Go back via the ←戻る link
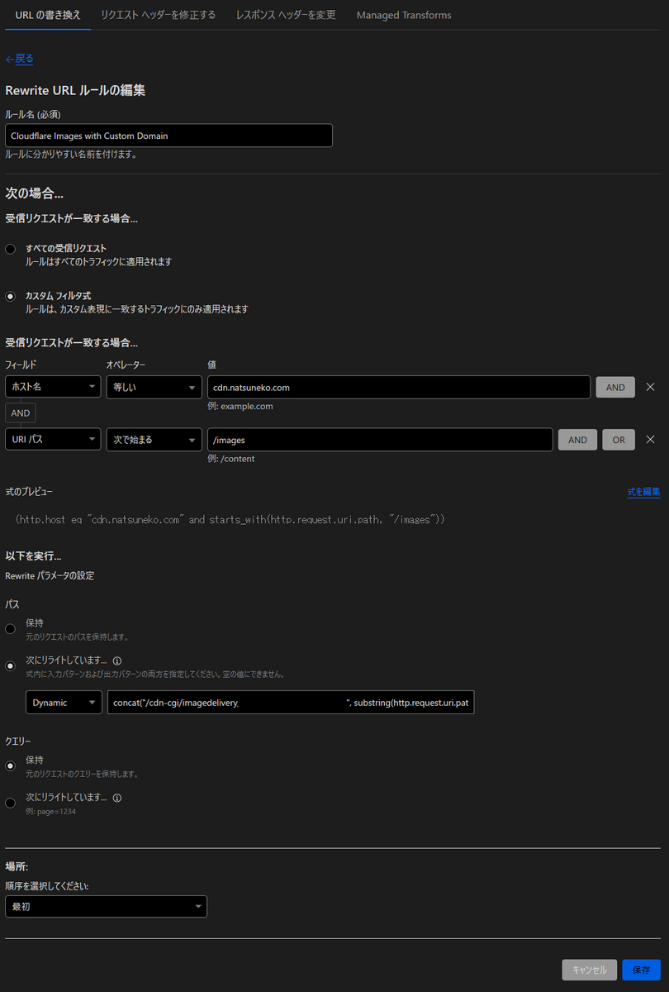This screenshot has width=669, height=992. (19, 59)
